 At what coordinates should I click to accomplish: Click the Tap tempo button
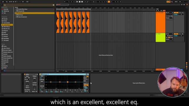(6, 2)
